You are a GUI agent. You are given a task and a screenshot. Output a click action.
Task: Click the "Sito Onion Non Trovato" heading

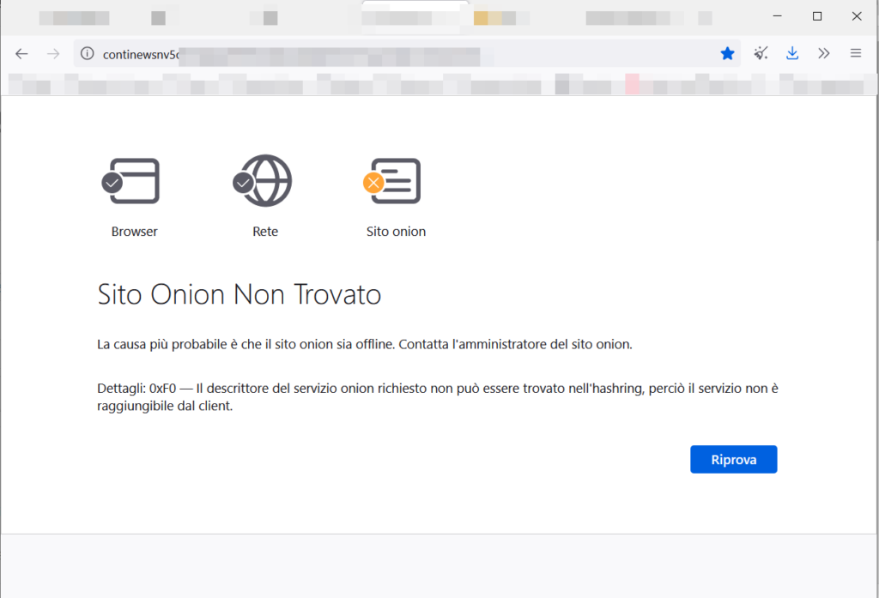pyautogui.click(x=239, y=295)
